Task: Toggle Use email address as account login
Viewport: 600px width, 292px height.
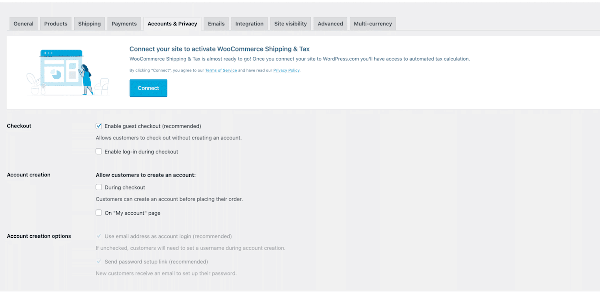Action: (x=99, y=236)
